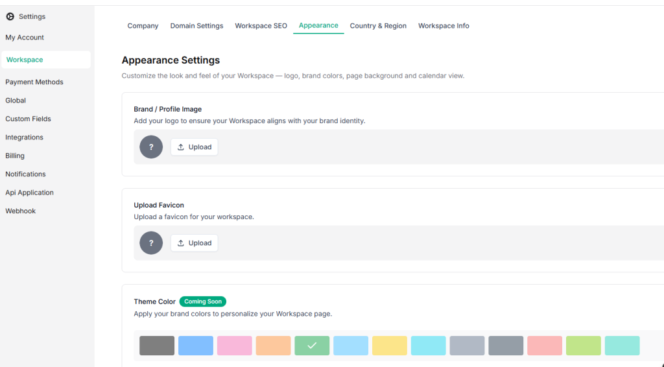Upload a brand profile image
This screenshot has width=664, height=367.
point(195,147)
